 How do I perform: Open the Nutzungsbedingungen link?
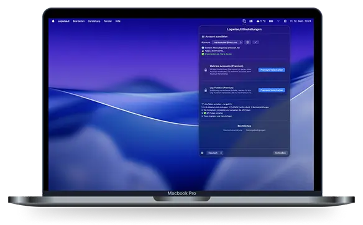255,131
